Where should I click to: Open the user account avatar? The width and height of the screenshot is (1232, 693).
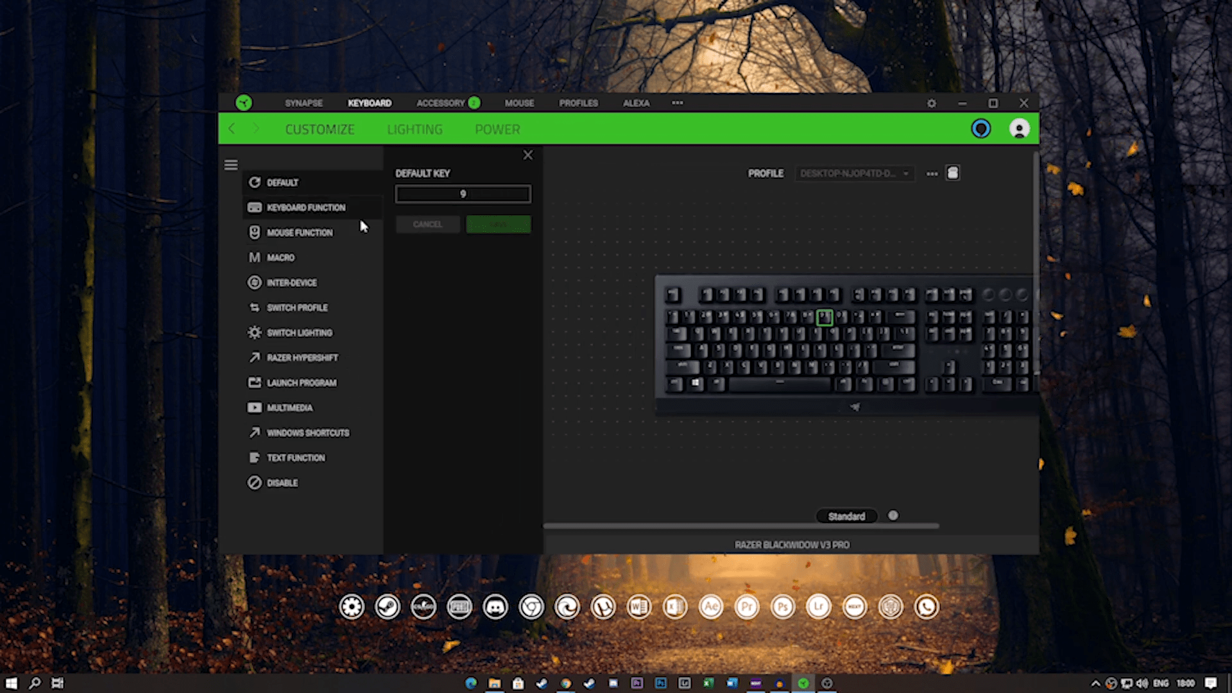[1019, 128]
